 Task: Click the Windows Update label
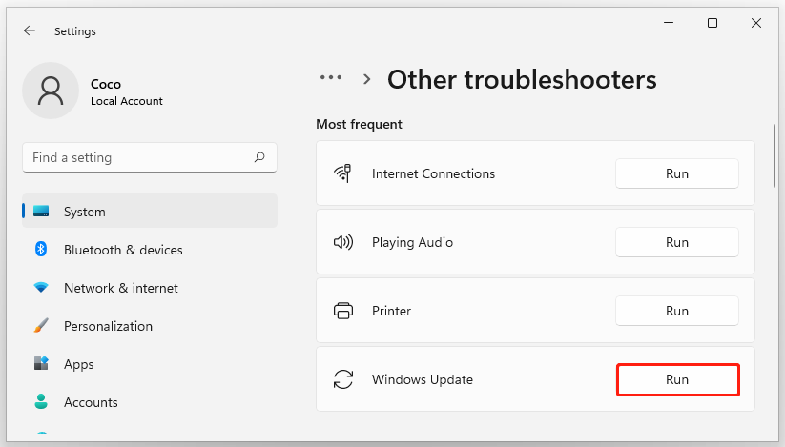(422, 379)
